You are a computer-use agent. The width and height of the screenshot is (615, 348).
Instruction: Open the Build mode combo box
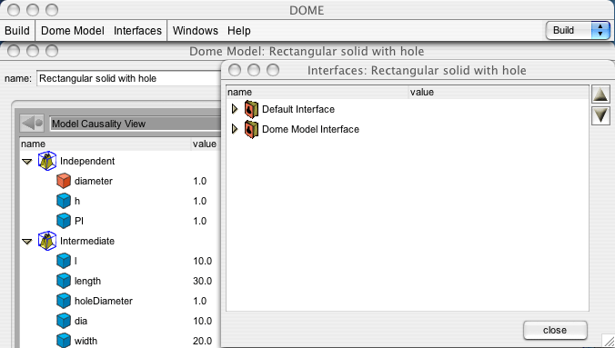(x=578, y=30)
